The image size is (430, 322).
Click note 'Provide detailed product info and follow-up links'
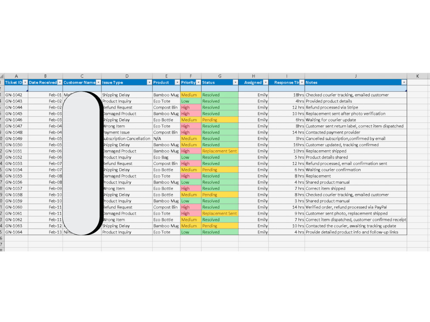coord(352,232)
